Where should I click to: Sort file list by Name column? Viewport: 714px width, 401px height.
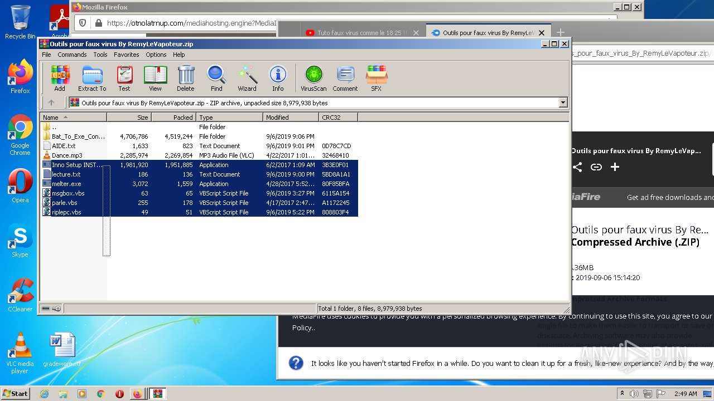pyautogui.click(x=73, y=117)
